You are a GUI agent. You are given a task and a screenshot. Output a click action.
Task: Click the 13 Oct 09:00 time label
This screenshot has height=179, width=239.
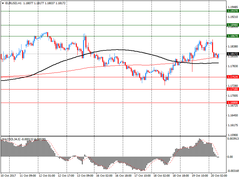tap(85, 176)
